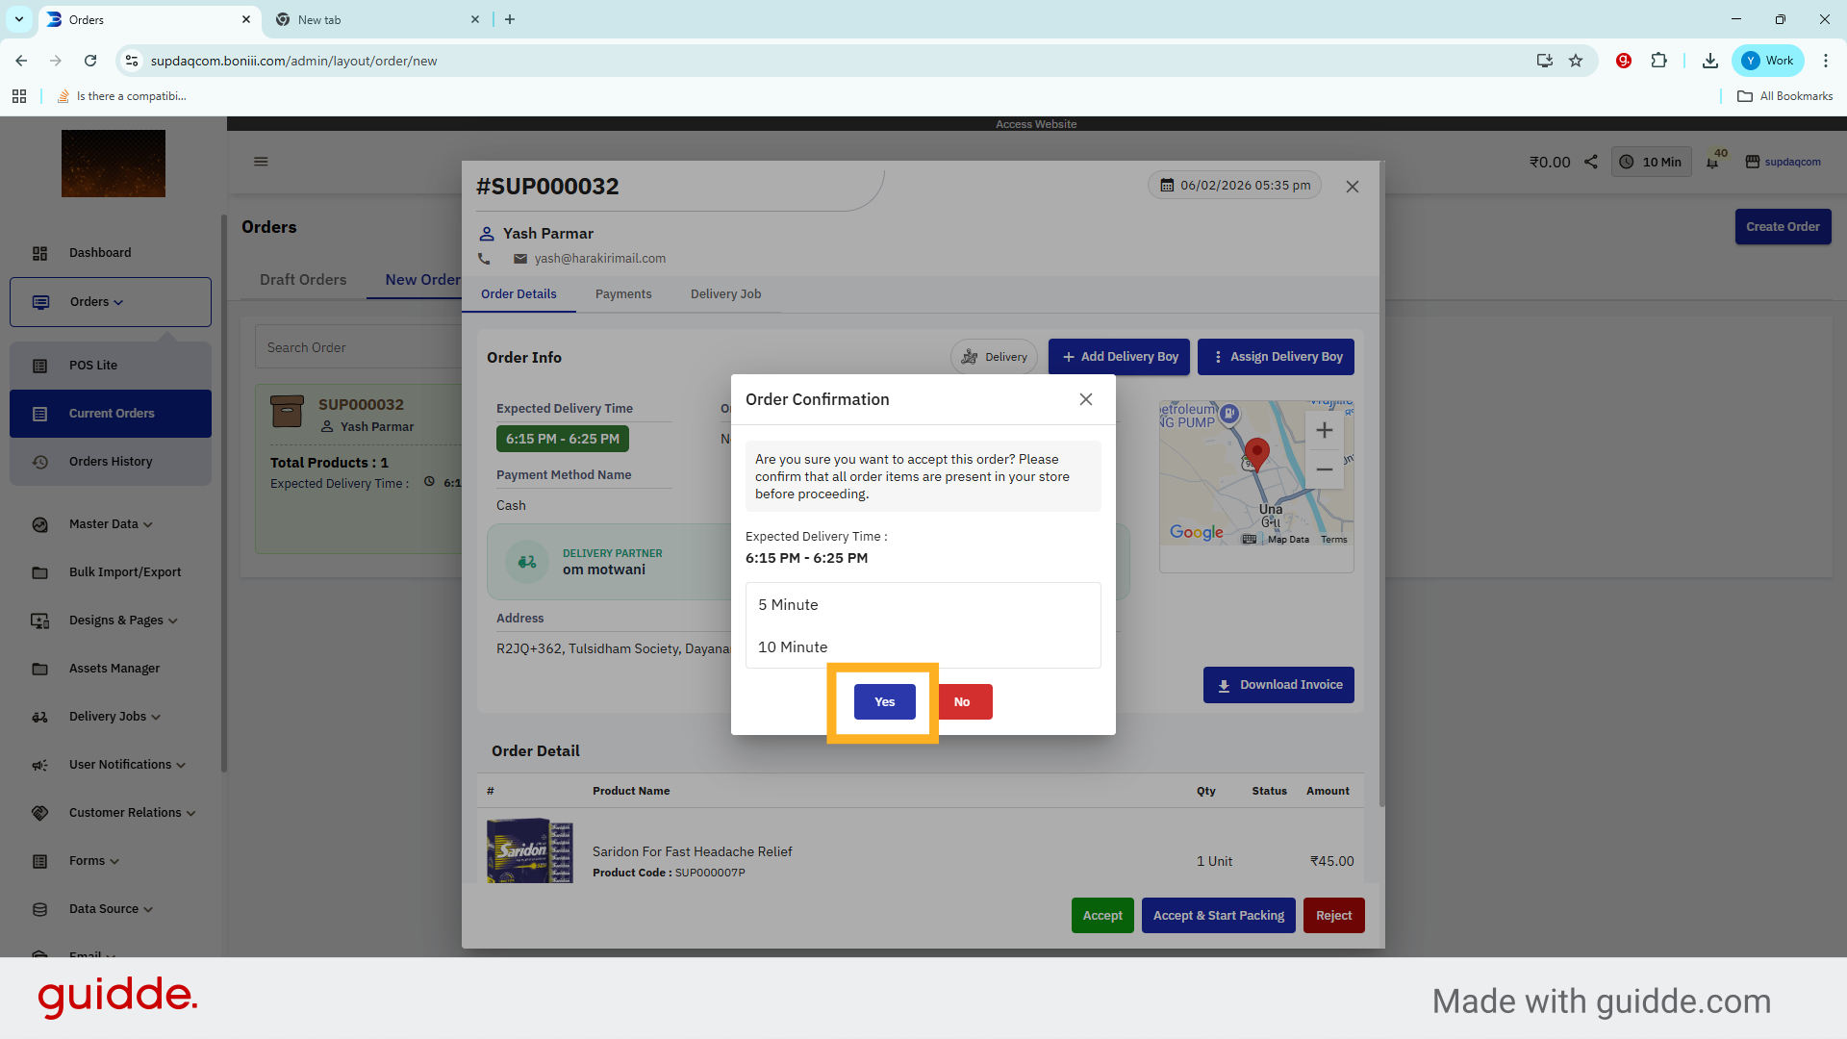1847x1039 pixels.
Task: Switch to the Payments tab
Action: pyautogui.click(x=623, y=293)
